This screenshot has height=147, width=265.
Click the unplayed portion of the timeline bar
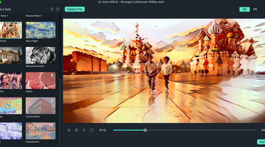pyautogui.click(x=202, y=130)
